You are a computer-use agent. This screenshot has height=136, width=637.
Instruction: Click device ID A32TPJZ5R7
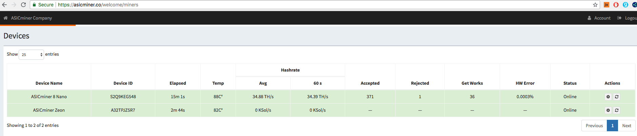tap(123, 110)
